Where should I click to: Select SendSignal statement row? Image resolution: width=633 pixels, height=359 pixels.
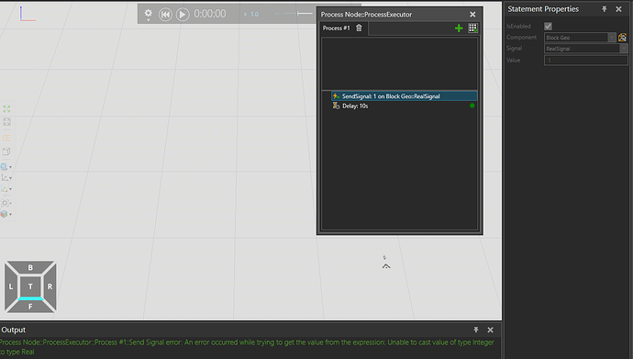(x=404, y=96)
